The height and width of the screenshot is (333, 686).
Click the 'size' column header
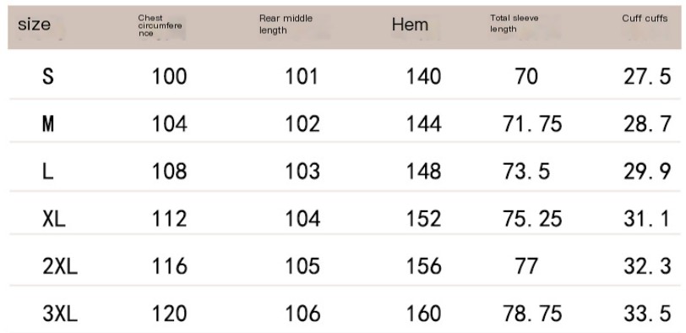coord(34,24)
